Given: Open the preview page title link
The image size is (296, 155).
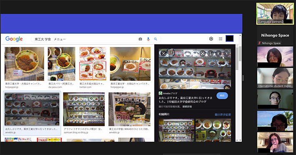Looking at the screenshot, I should [x=185, y=100].
